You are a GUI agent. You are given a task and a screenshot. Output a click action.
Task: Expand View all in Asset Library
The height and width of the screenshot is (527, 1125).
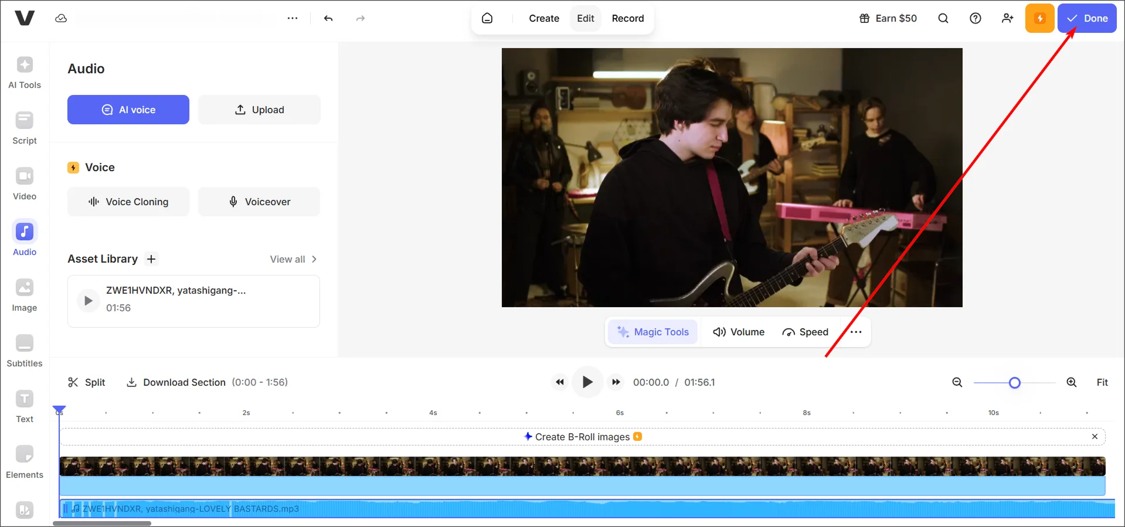click(293, 259)
